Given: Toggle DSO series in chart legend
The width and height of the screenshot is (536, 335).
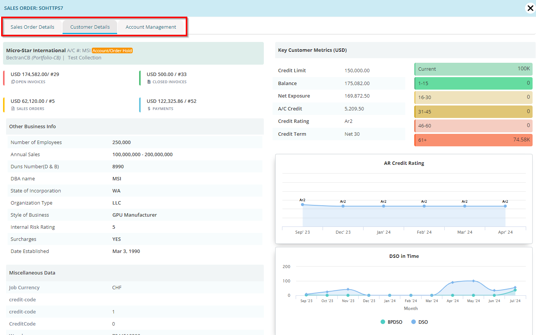Looking at the screenshot, I should pyautogui.click(x=420, y=322).
